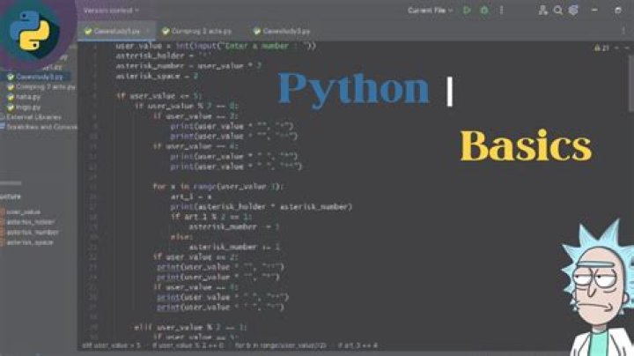This screenshot has width=634, height=356.
Task: Select user_value in the Structure panel
Action: [x=24, y=211]
